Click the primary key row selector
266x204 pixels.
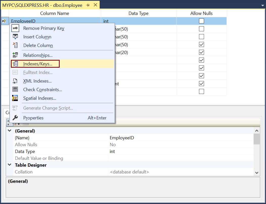4,21
